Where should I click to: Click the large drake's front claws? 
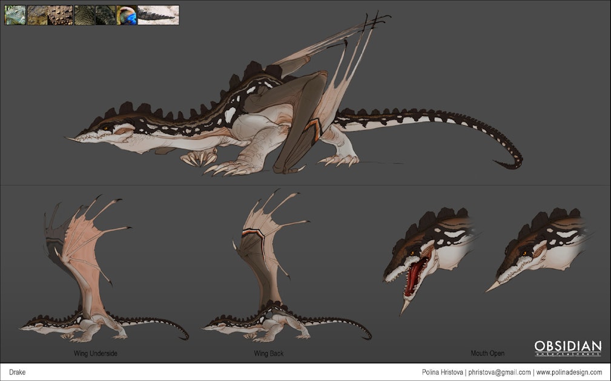[x=200, y=159]
